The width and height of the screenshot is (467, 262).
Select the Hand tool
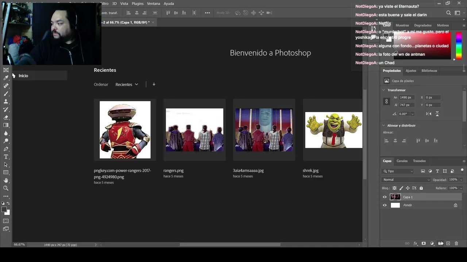(6, 180)
